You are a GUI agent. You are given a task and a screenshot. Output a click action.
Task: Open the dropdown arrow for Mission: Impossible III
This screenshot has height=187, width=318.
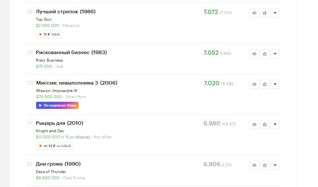pyautogui.click(x=275, y=84)
